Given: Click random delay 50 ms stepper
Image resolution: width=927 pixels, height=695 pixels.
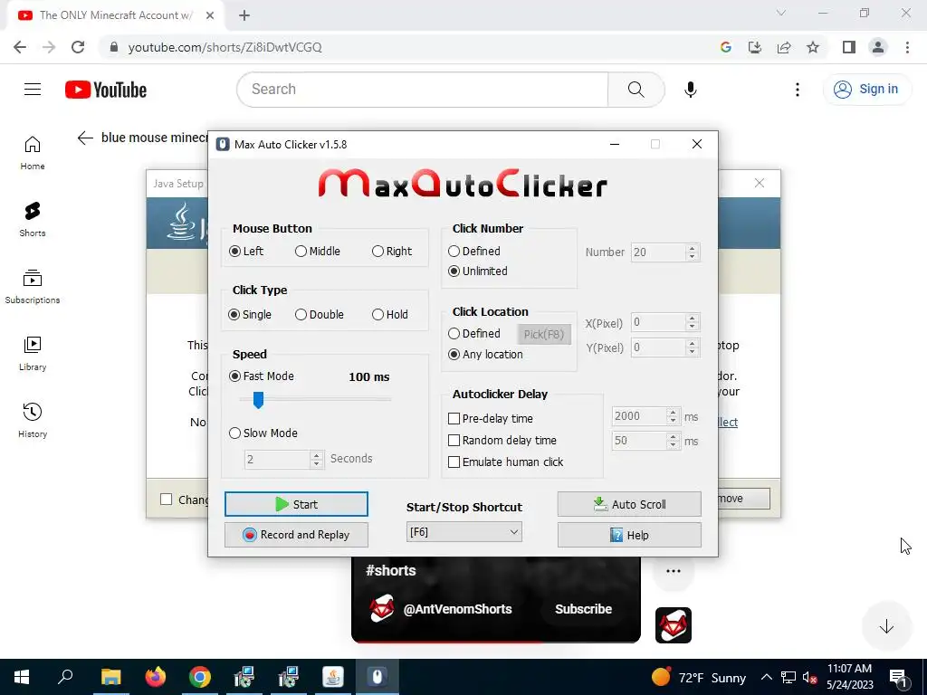Looking at the screenshot, I should point(673,441).
